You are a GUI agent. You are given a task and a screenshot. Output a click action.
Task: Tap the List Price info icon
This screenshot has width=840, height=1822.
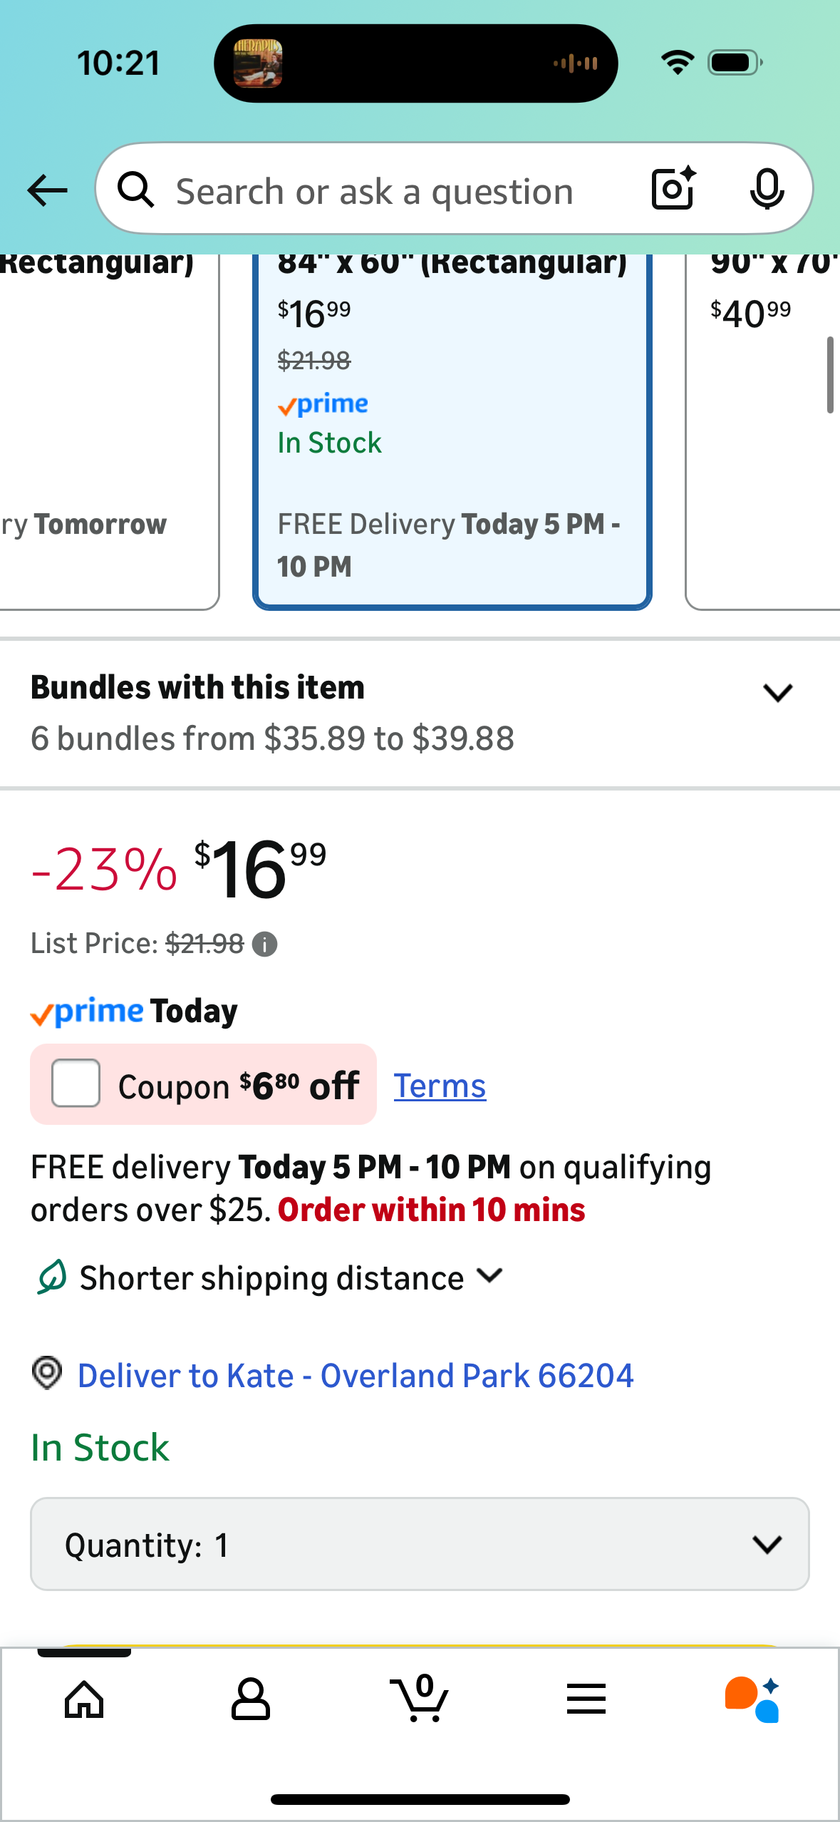tap(265, 945)
